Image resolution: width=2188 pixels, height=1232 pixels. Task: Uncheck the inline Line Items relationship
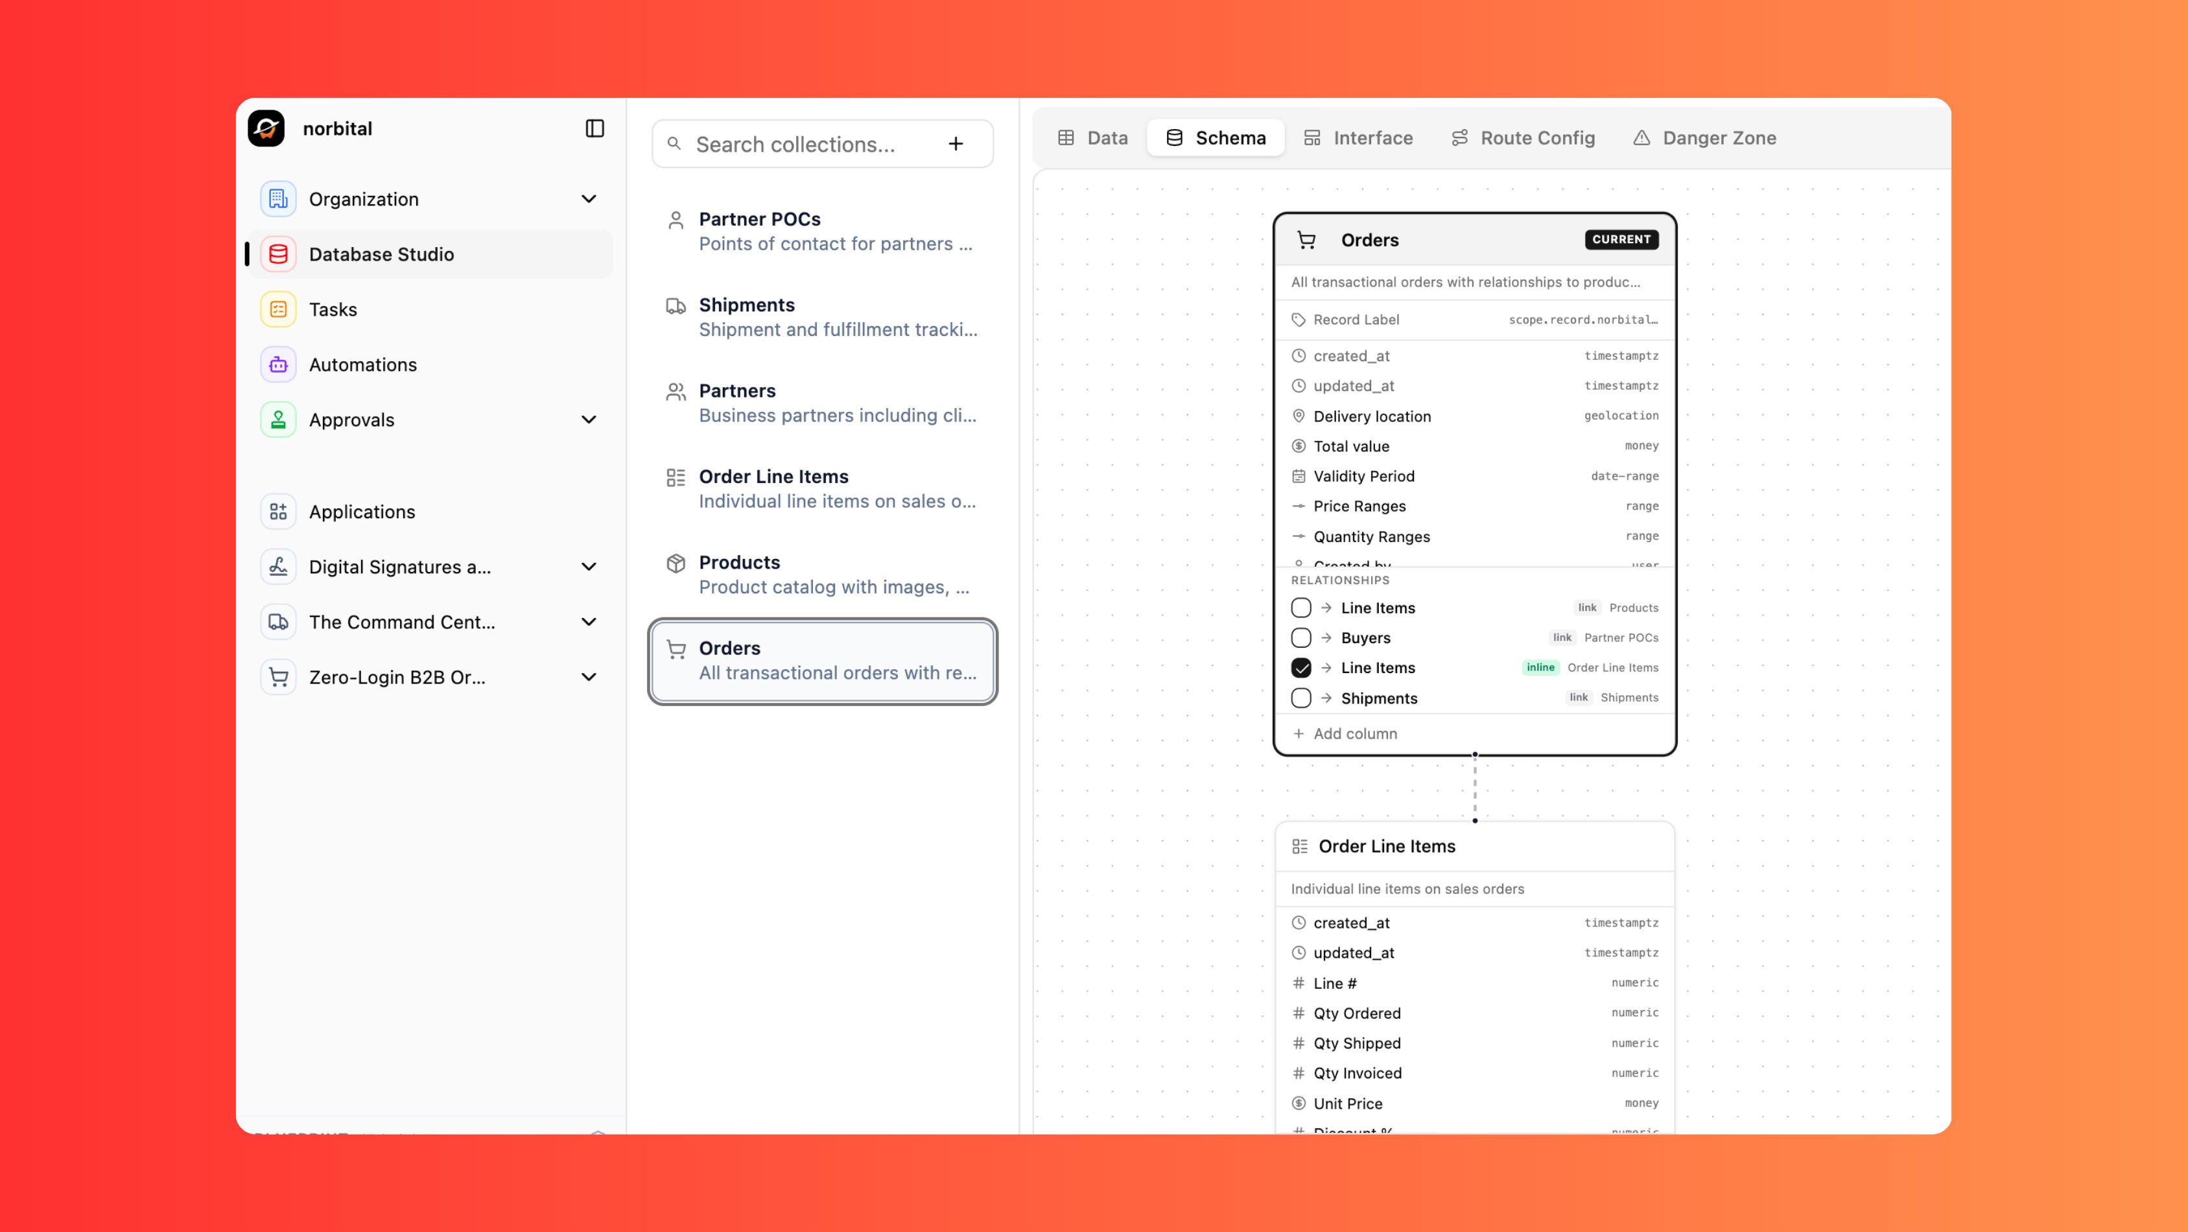point(1300,668)
